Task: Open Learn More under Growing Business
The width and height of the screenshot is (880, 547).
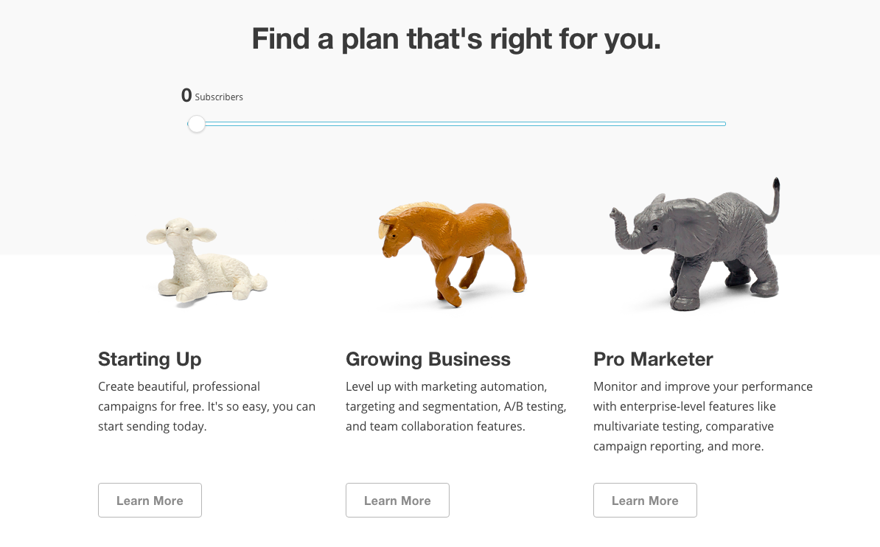Action: (x=397, y=501)
